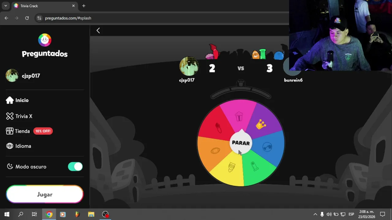Click the cjzp017 player avatar in match
Screen dimensions: 392x220
coord(189,66)
